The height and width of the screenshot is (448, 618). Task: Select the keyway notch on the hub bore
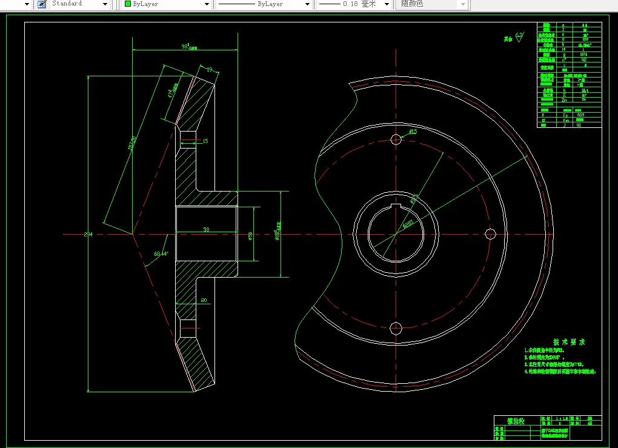396,206
